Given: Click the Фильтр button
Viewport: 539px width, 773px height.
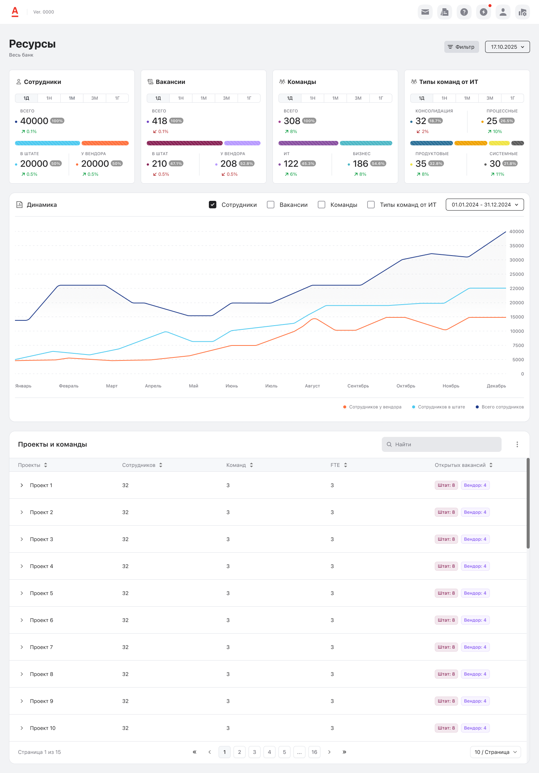Looking at the screenshot, I should click(x=461, y=47).
